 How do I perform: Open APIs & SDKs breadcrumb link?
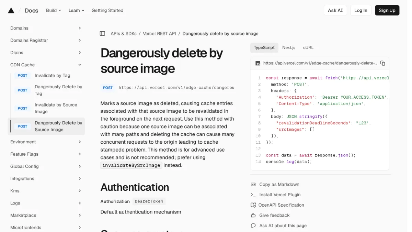pyautogui.click(x=124, y=34)
